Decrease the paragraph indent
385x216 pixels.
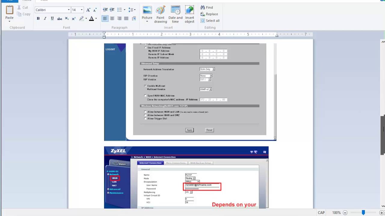105,10
